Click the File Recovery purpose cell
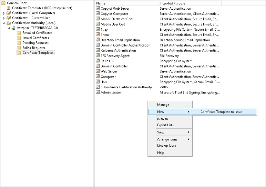The height and width of the screenshot is (187, 266). [169, 56]
